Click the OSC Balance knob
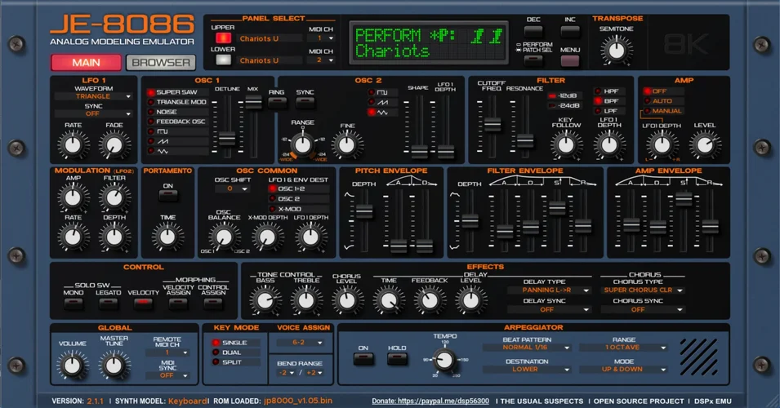 (x=224, y=237)
